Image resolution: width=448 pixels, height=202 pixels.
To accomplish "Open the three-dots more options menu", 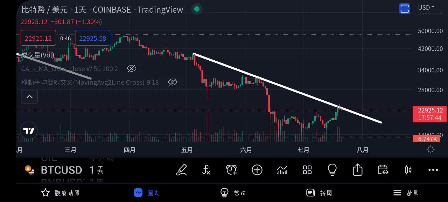I will pyautogui.click(x=433, y=170).
